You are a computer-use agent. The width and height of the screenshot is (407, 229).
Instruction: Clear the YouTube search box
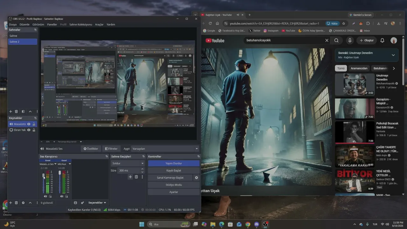[x=327, y=40]
